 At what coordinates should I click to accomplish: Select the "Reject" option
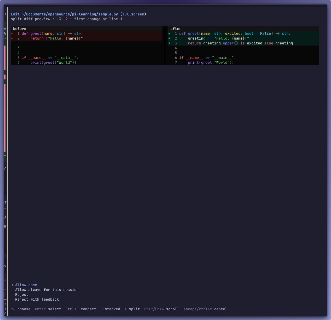point(22,295)
